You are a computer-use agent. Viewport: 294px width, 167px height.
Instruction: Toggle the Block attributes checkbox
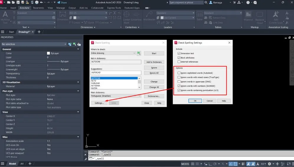point(179,58)
